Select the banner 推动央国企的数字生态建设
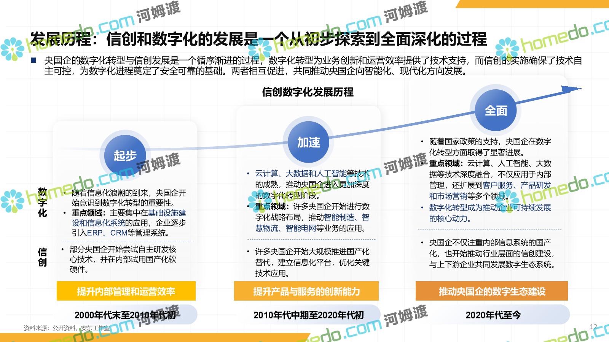Screen dimensions: 609x342 tap(492, 291)
